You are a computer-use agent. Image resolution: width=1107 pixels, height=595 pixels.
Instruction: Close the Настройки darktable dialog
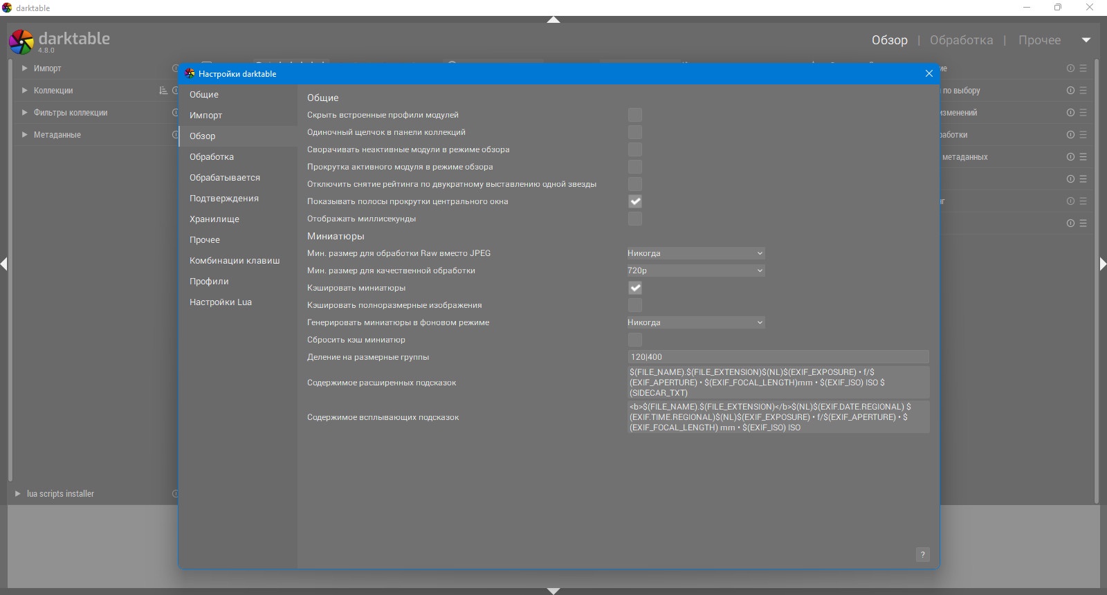929,73
